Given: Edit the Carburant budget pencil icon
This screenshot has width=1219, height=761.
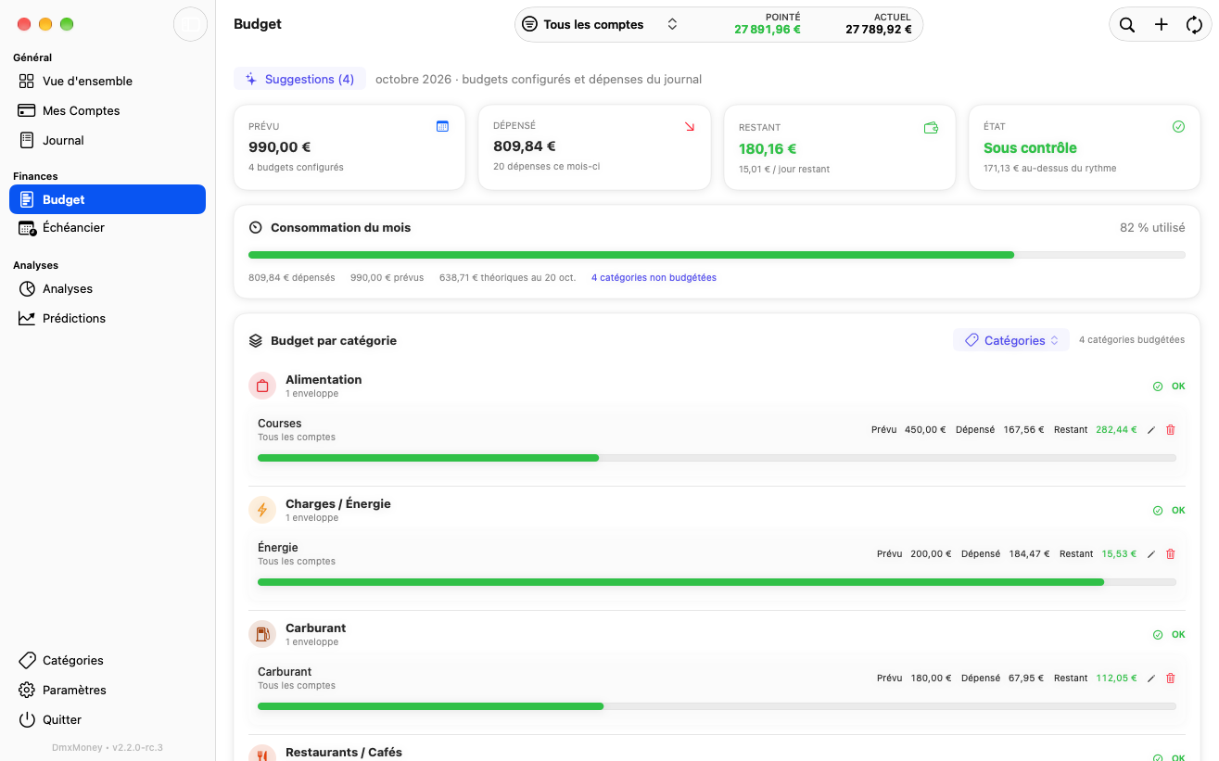Looking at the screenshot, I should click(x=1151, y=679).
